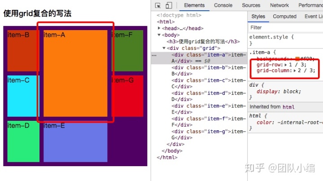The height and width of the screenshot is (181, 323).
Task: Select the opening html tag node
Action: click(166, 22)
